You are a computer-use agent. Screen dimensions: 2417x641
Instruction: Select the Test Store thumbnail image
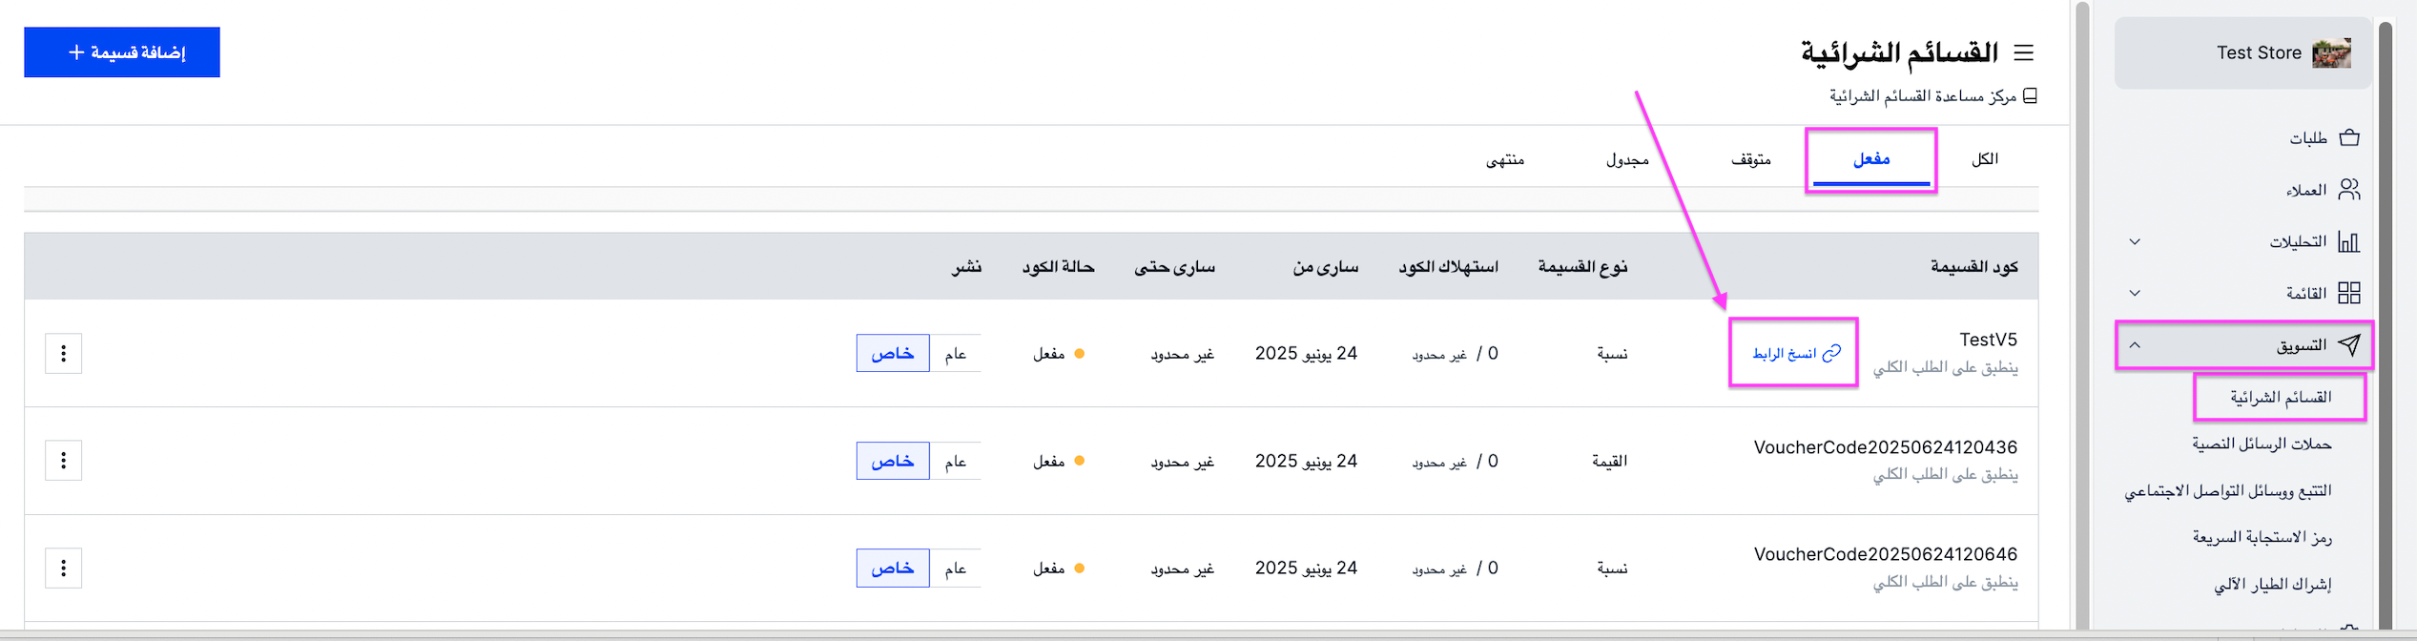pos(2332,53)
